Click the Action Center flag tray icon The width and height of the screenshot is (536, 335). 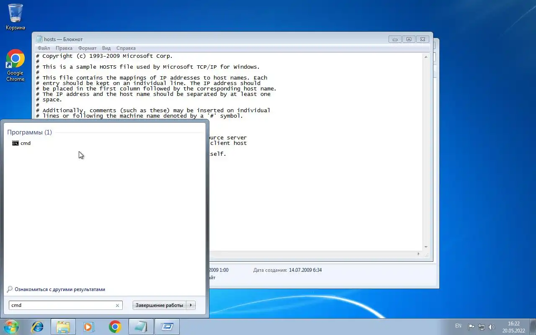pyautogui.click(x=471, y=327)
